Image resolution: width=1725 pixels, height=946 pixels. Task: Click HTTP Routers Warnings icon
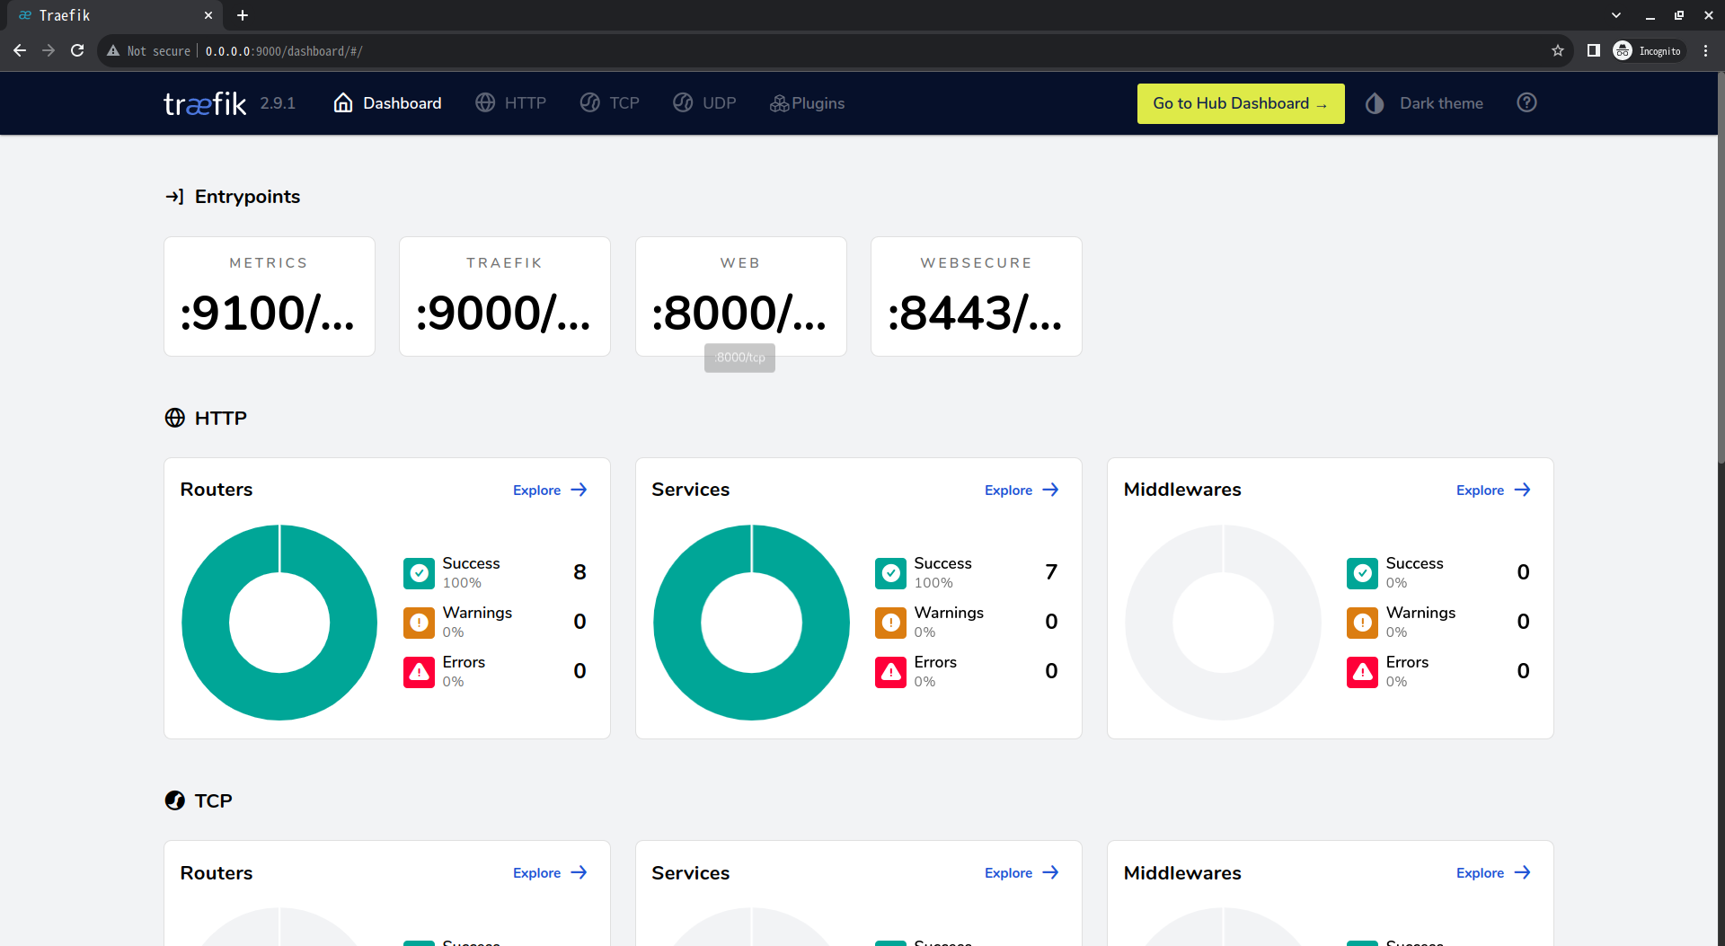(419, 623)
